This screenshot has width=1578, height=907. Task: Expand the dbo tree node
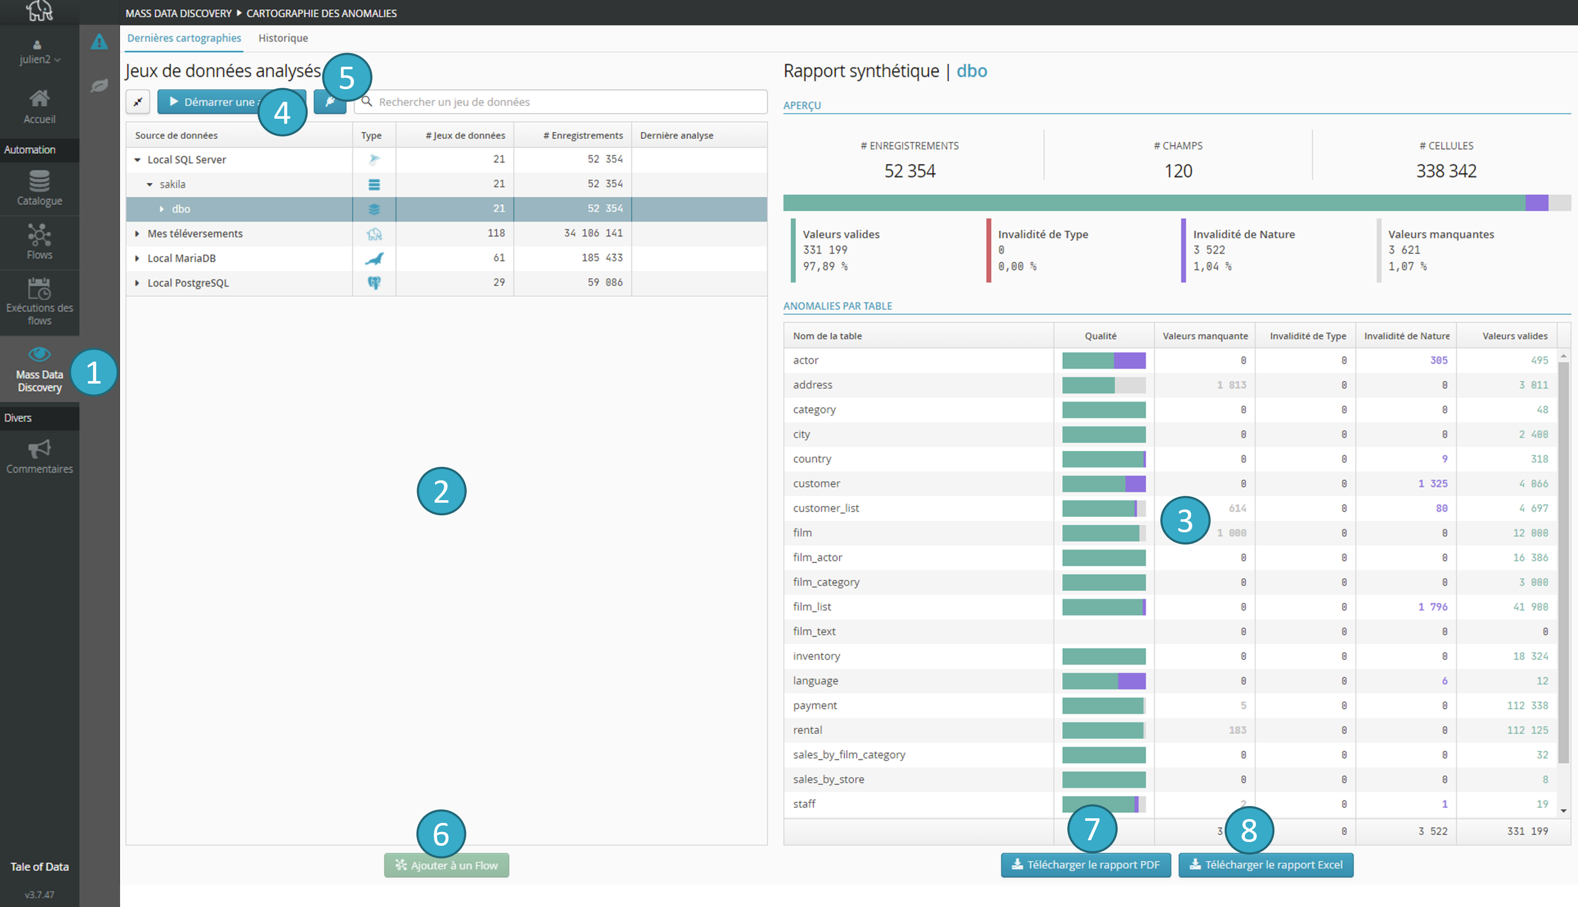click(x=161, y=209)
